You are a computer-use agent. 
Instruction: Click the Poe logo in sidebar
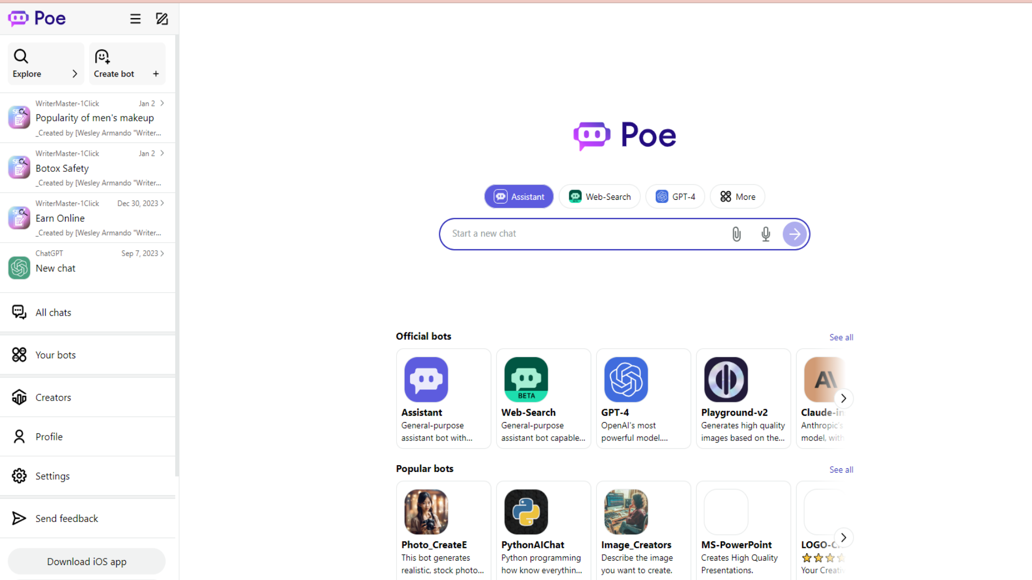[x=37, y=18]
